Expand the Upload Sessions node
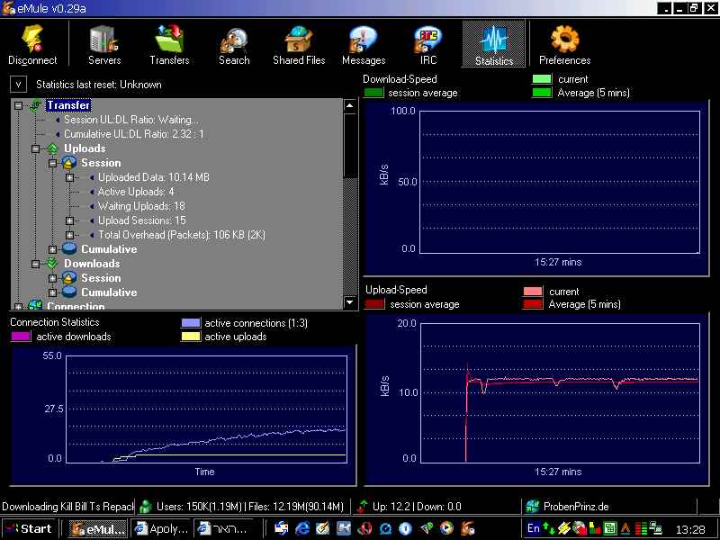This screenshot has width=720, height=540. click(70, 220)
